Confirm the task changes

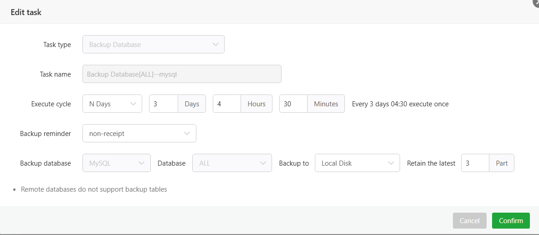pyautogui.click(x=511, y=221)
